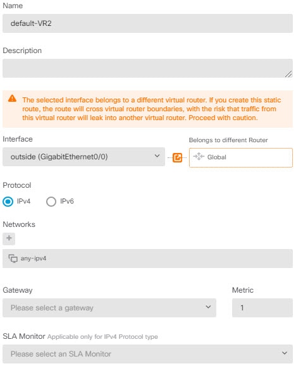296x366 pixels.
Task: Click the Description resize handle
Action: [x=288, y=74]
